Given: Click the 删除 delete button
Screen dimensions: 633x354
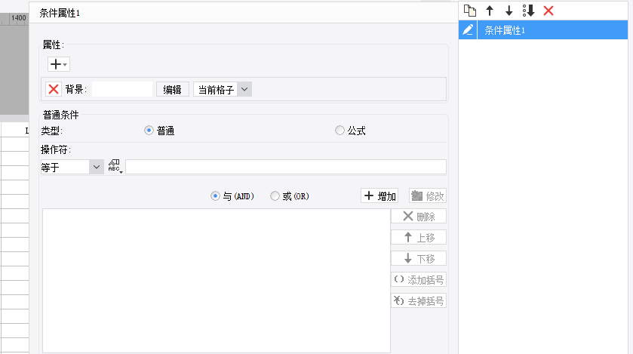Looking at the screenshot, I should tap(419, 217).
